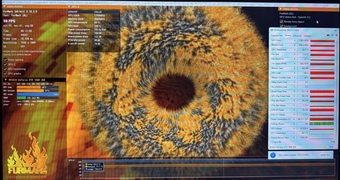Click the GPU temp bar in FurMark monitor
Screen dimensions: 340x180
37,87
